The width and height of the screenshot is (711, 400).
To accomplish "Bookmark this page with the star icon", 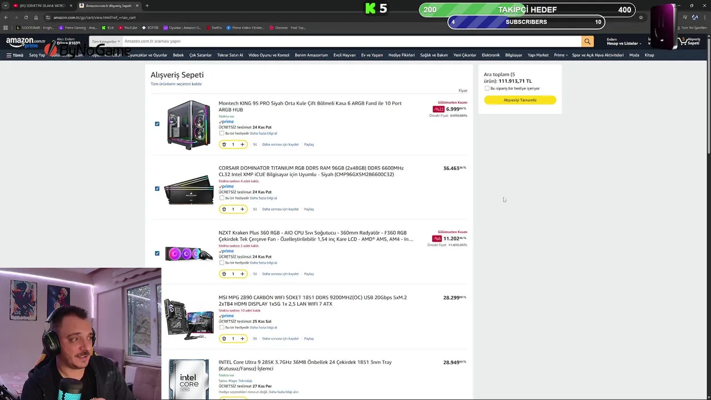I will point(640,17).
